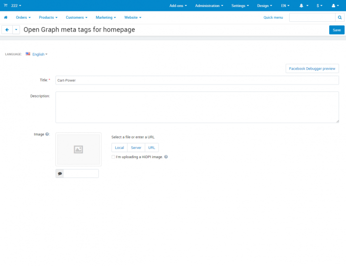346x266 pixels.
Task: Click the Description text area
Action: [x=197, y=107]
